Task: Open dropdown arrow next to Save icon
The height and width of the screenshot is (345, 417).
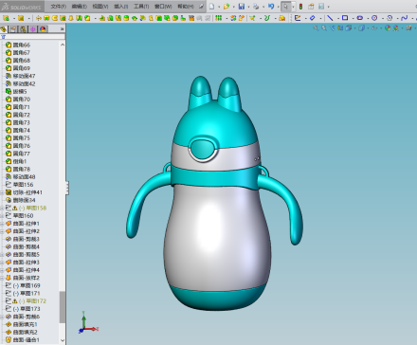Action: point(248,7)
